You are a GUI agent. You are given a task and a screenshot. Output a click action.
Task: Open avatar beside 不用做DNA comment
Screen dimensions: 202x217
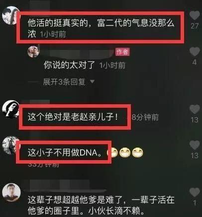pyautogui.click(x=10, y=145)
